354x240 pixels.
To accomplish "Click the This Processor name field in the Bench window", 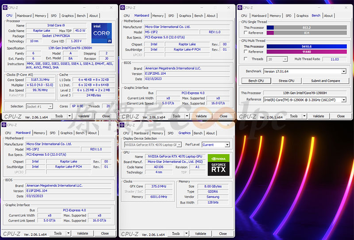I will tap(305, 93).
